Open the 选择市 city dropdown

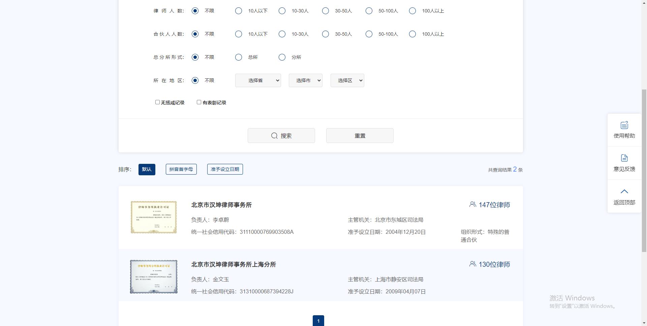click(305, 80)
